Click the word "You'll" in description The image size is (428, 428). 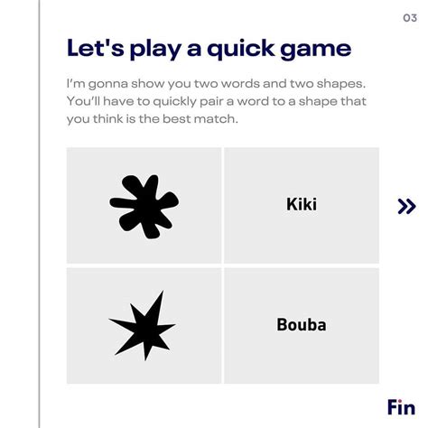pos(83,101)
